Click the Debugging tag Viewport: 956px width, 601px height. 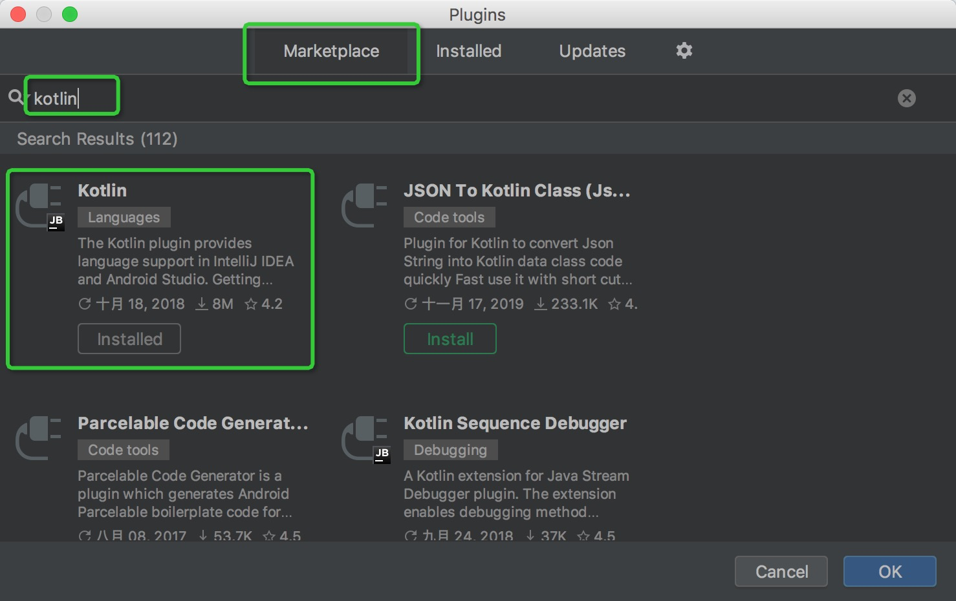tap(451, 450)
